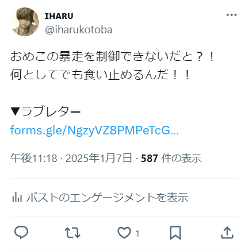Viewport: 245px width, 251px height.
Task: Click the 587 件の表示 view count
Action: pos(171,159)
